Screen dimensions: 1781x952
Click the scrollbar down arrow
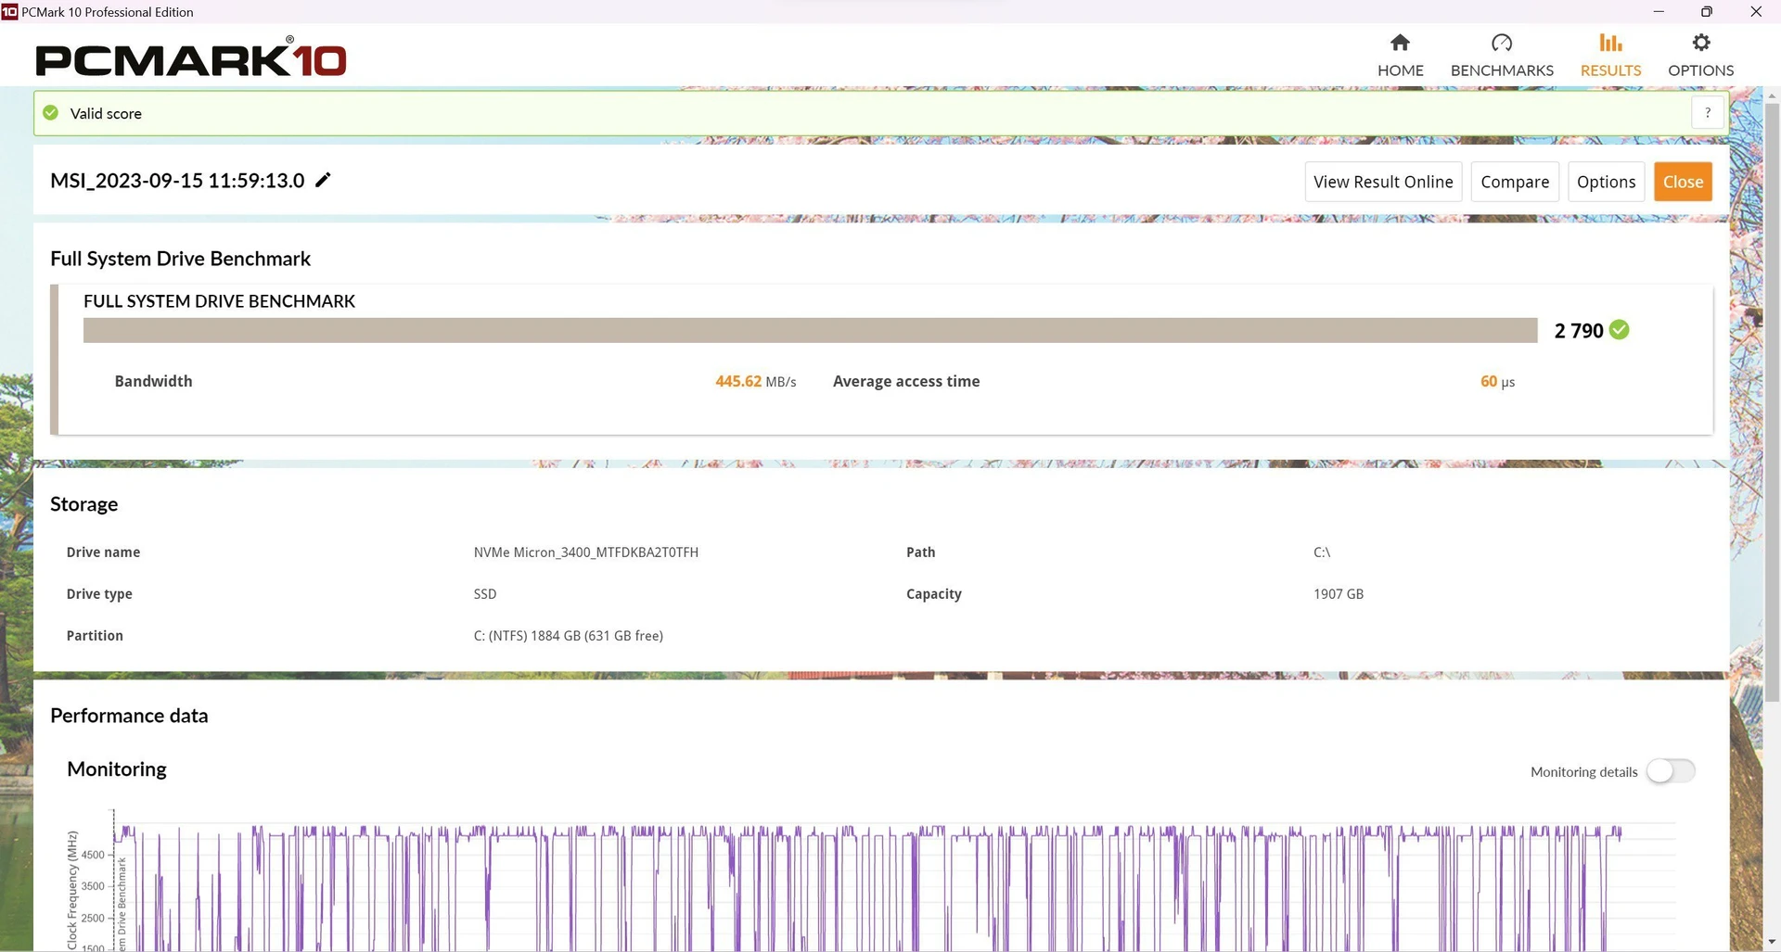click(x=1772, y=943)
